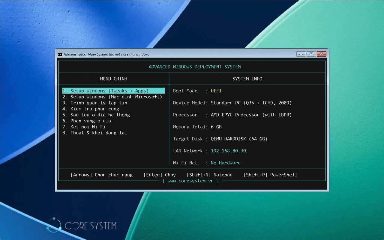Click the [Shift+P] PowerShell hint

click(270, 175)
